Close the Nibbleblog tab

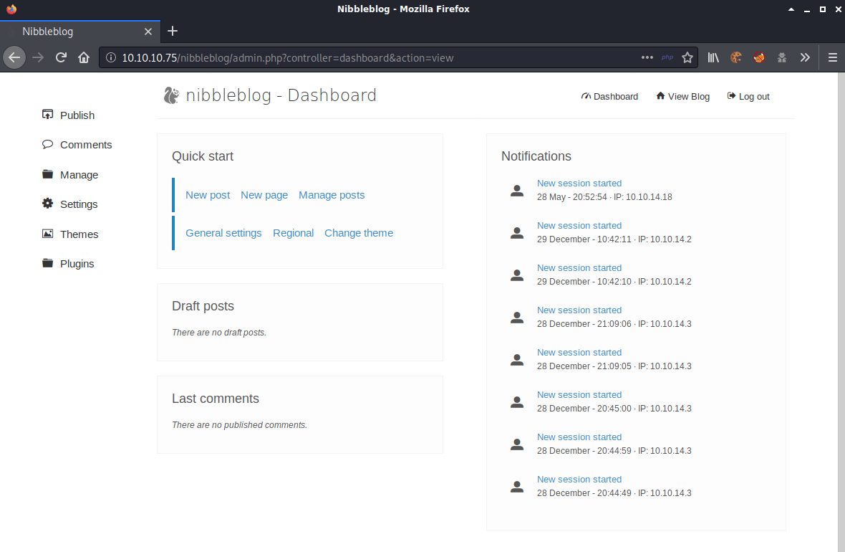click(148, 32)
